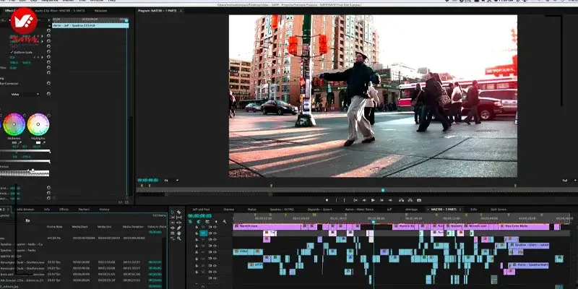Open the Metadata tab
The width and height of the screenshot is (578, 289).
(100, 11)
